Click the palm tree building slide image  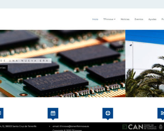click(x=145, y=63)
